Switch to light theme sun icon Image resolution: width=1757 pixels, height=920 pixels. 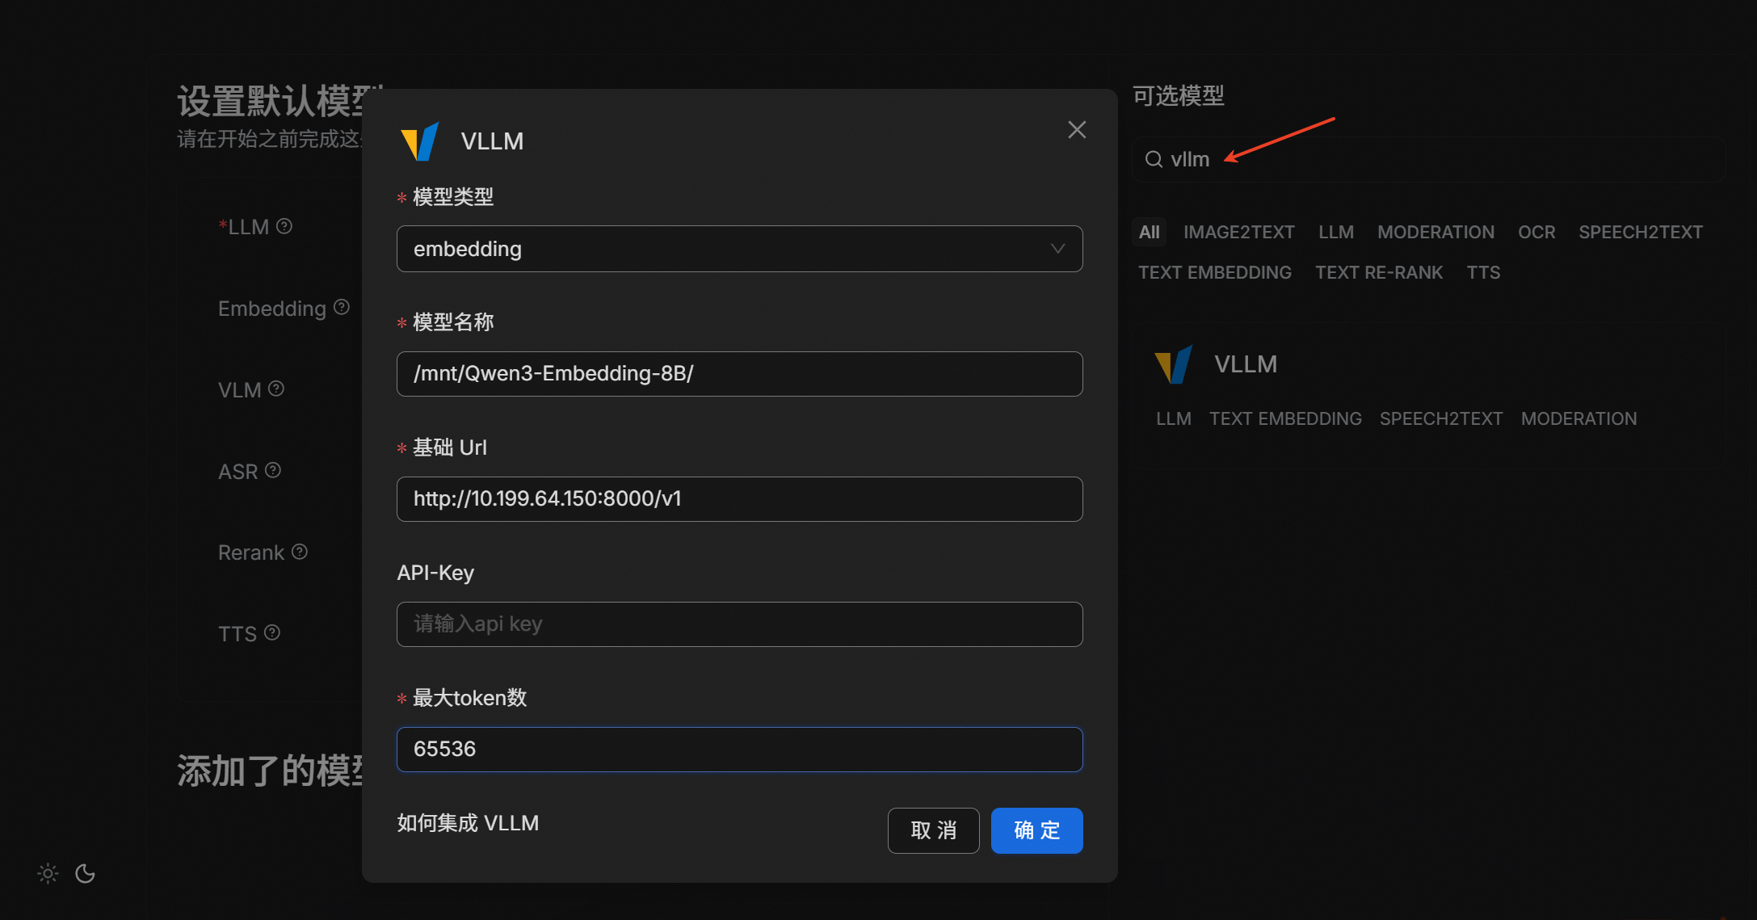coord(48,873)
